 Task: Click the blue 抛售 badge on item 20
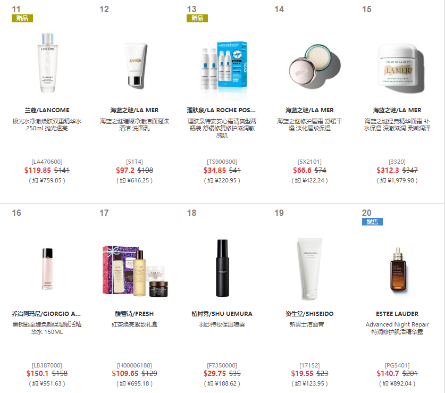[x=372, y=222]
